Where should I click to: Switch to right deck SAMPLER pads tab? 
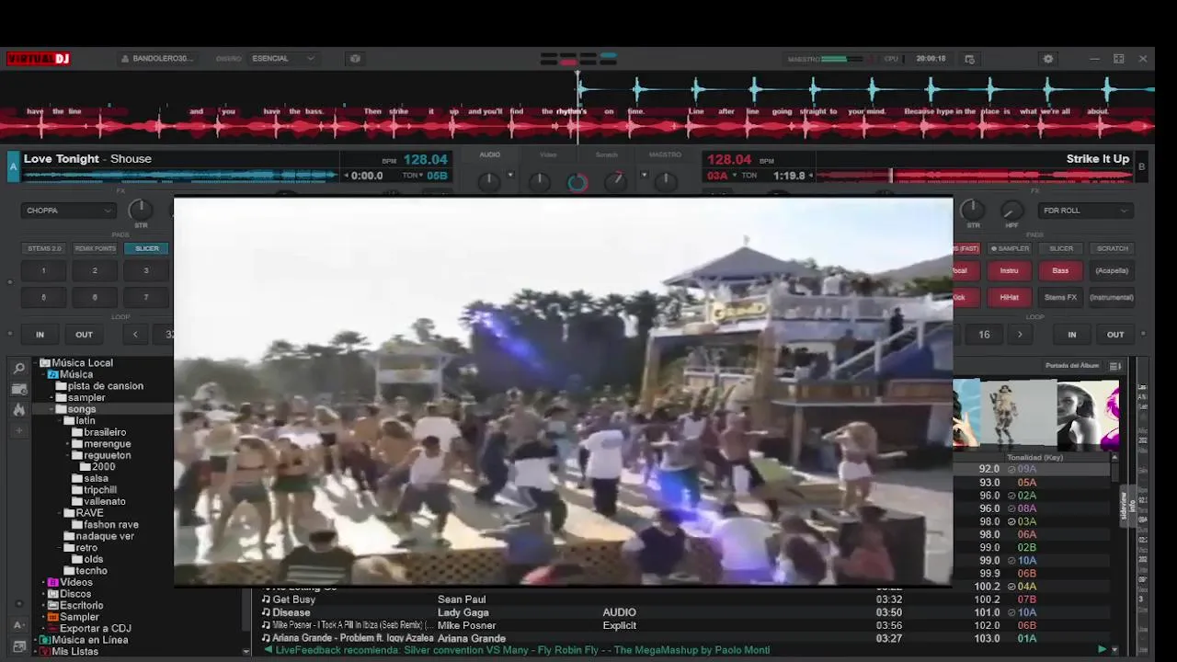pyautogui.click(x=1010, y=248)
